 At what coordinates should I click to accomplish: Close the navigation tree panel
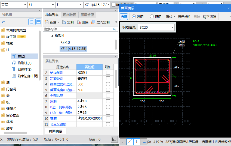tap(39, 10)
